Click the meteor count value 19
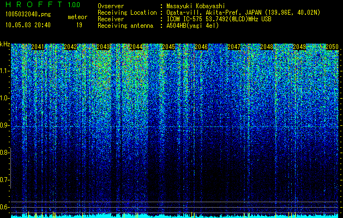 point(79,25)
